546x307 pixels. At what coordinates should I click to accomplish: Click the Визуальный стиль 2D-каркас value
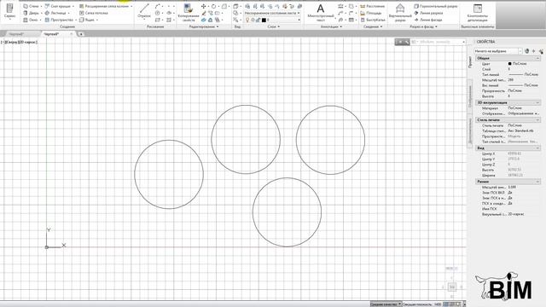516,214
